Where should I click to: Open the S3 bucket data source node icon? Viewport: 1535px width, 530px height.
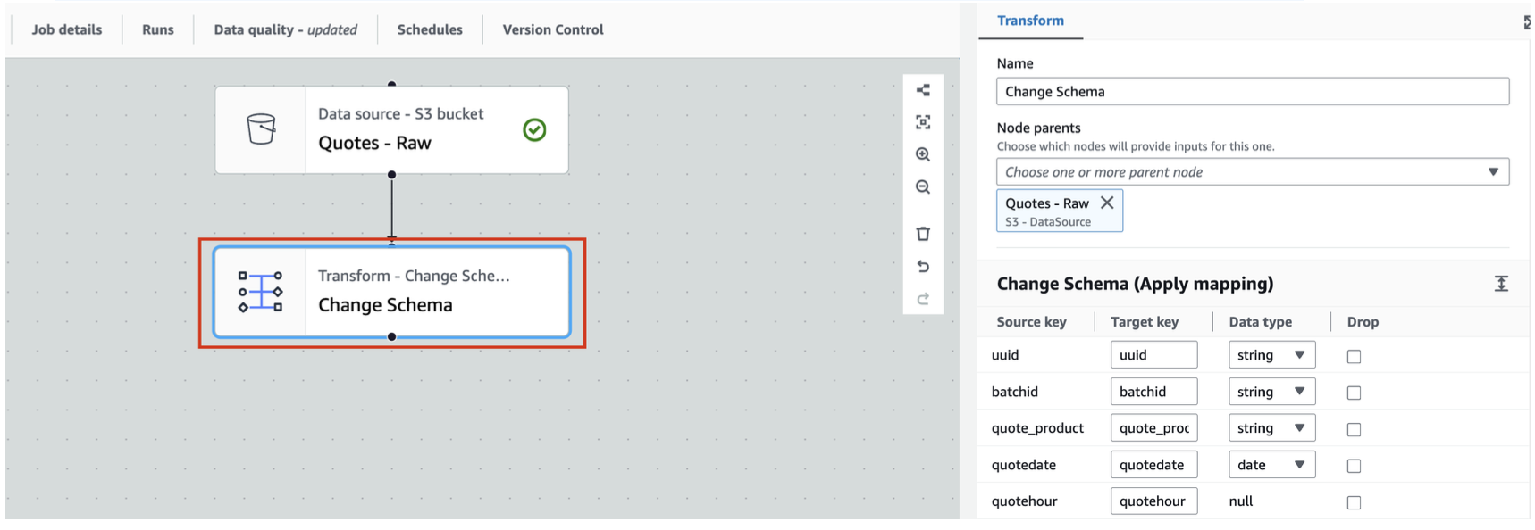point(260,129)
